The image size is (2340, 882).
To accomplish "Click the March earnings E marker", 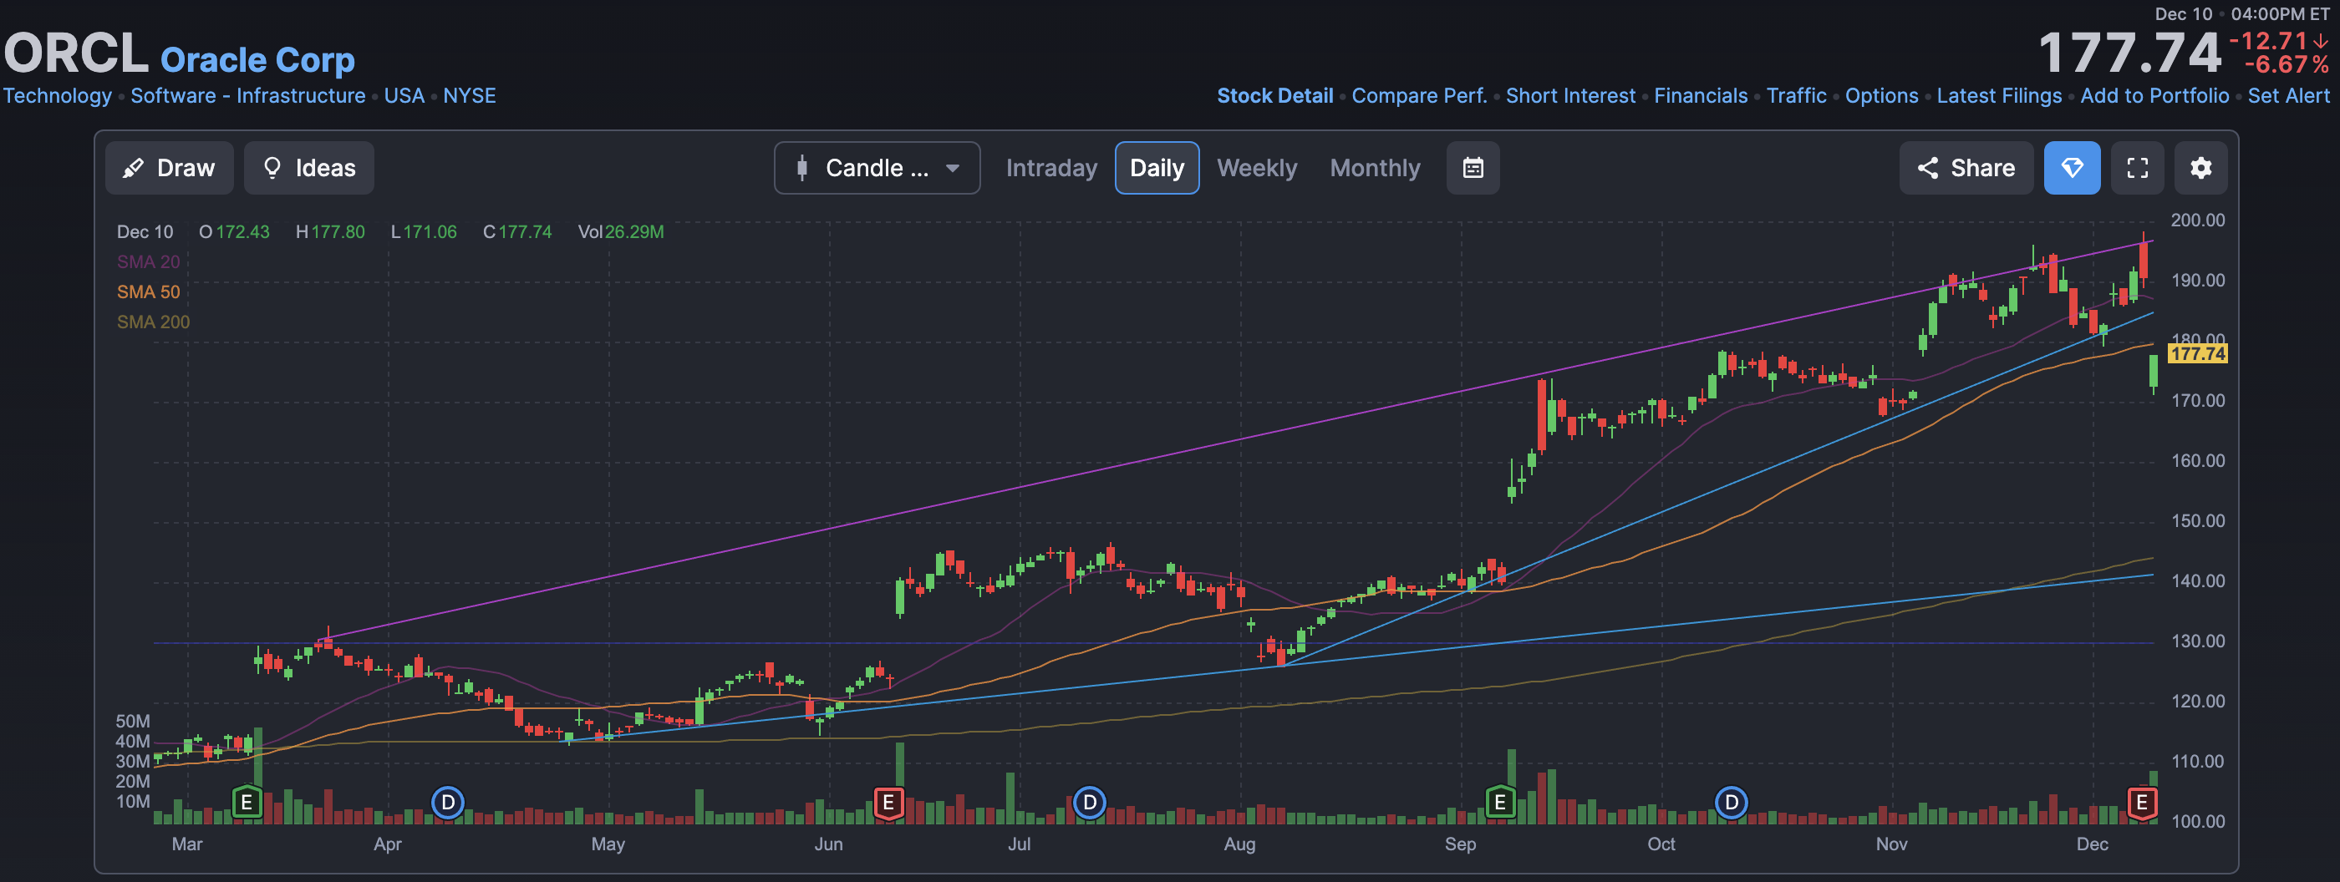I will click(247, 803).
